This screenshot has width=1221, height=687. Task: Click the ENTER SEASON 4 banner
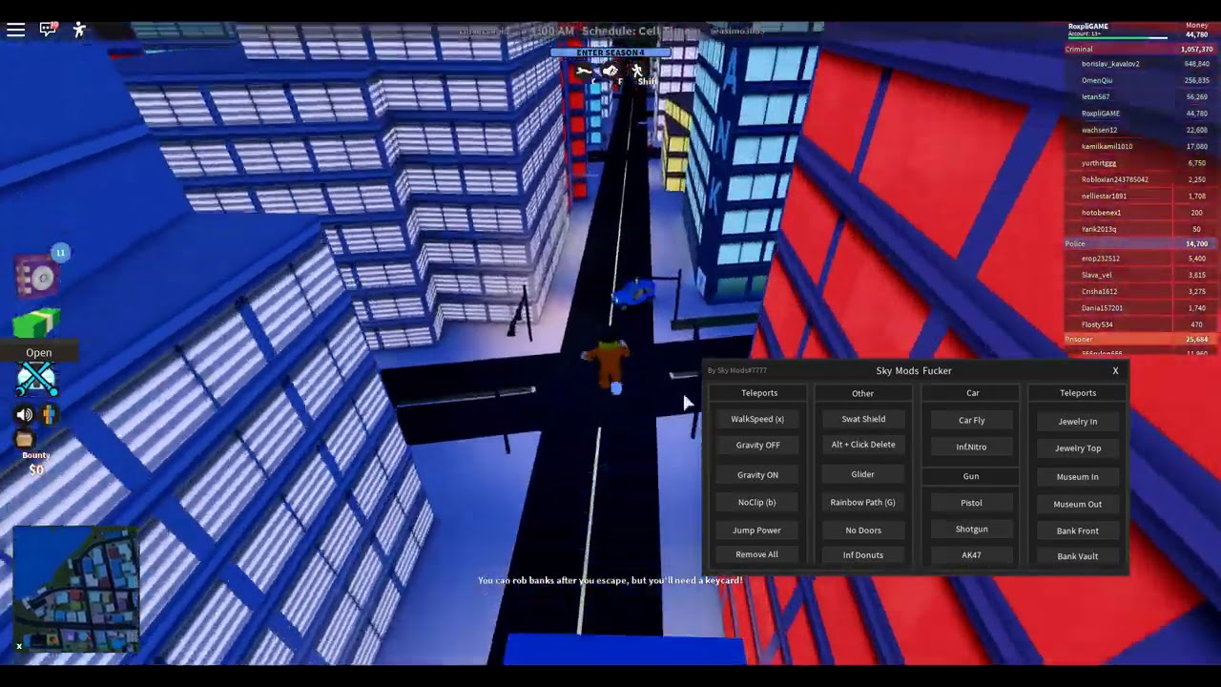[610, 52]
